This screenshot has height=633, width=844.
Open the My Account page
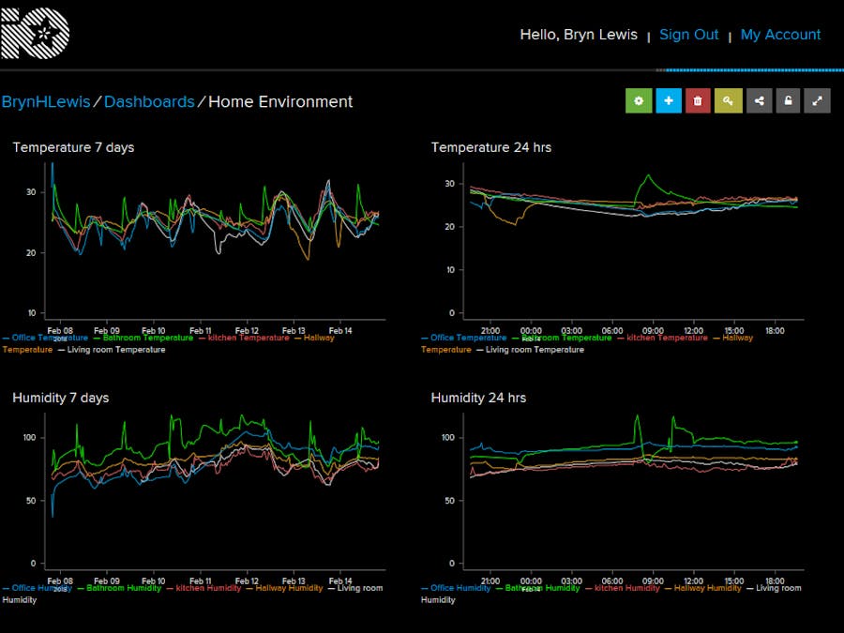tap(780, 35)
